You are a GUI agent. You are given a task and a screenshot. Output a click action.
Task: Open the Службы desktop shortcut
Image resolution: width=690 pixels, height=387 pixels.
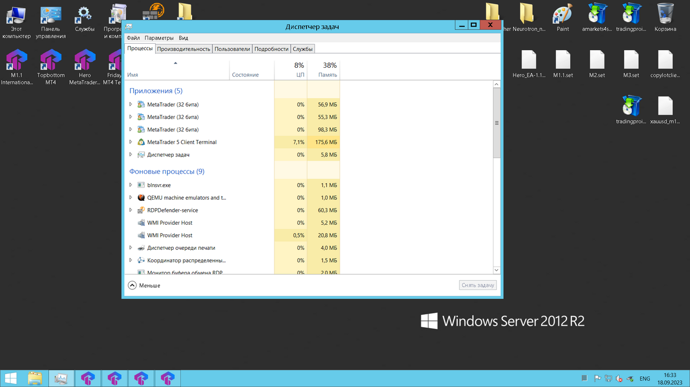pyautogui.click(x=85, y=19)
